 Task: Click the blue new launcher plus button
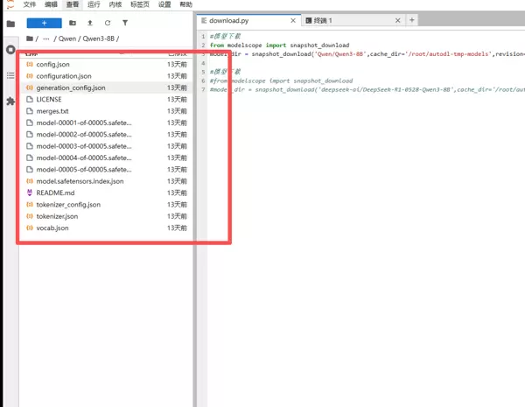pyautogui.click(x=44, y=23)
